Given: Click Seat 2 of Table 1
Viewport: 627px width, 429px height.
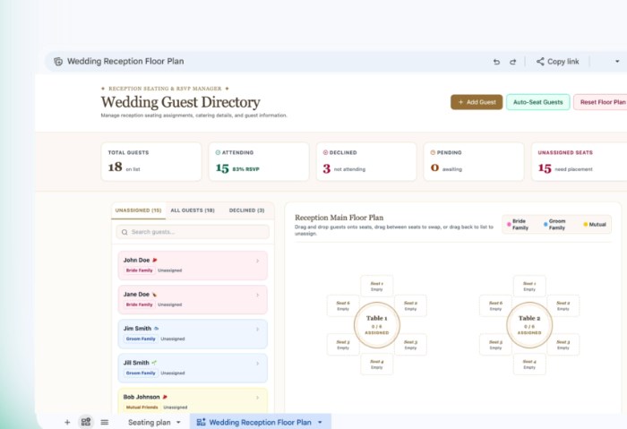Looking at the screenshot, I should point(410,305).
